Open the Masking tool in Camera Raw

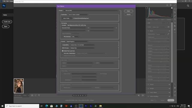pos(175,19)
